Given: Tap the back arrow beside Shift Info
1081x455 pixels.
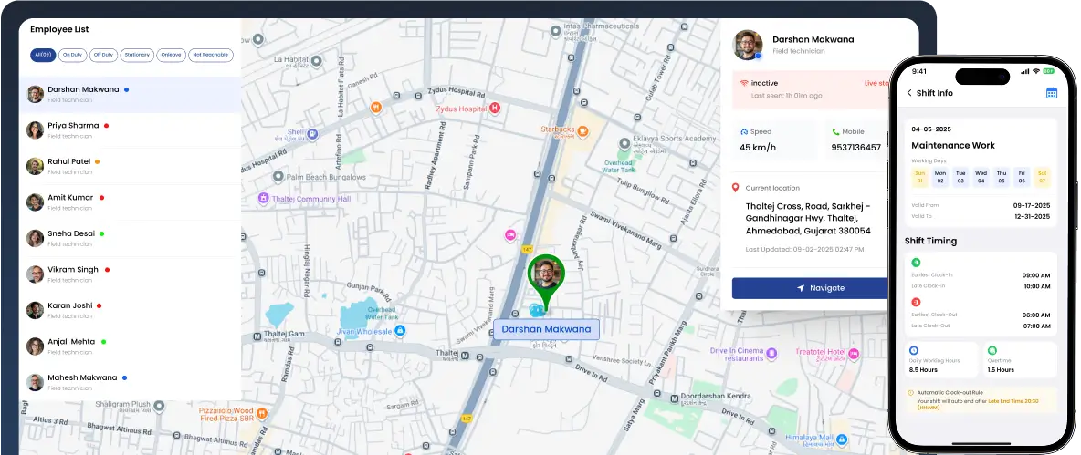Looking at the screenshot, I should coord(909,93).
